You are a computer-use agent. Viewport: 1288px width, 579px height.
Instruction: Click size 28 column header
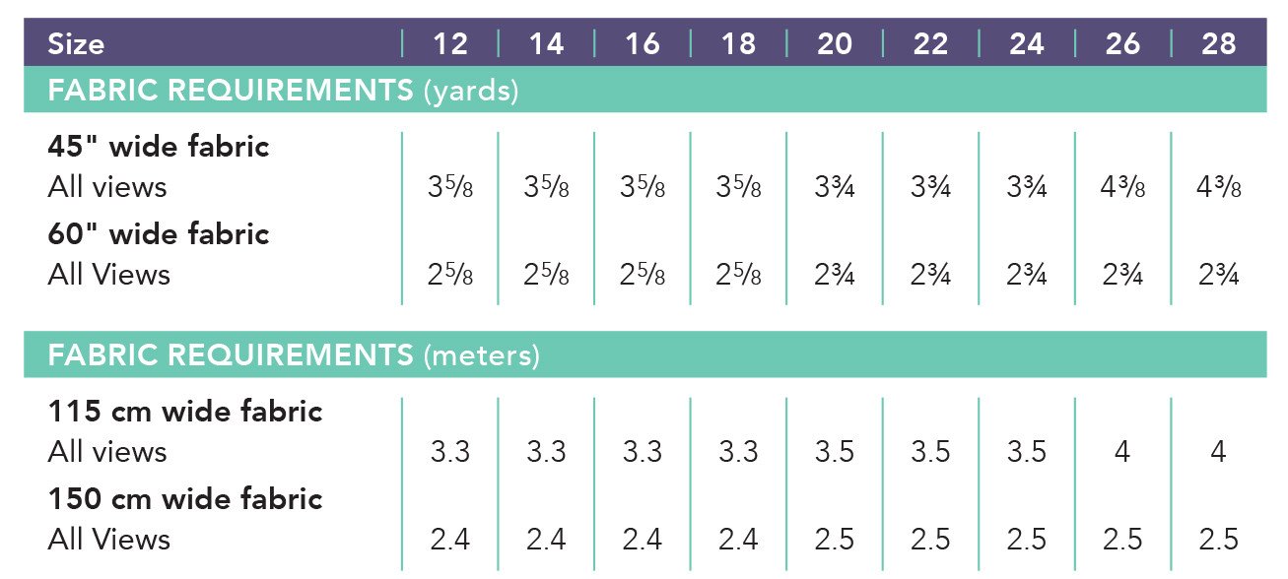pos(1219,44)
